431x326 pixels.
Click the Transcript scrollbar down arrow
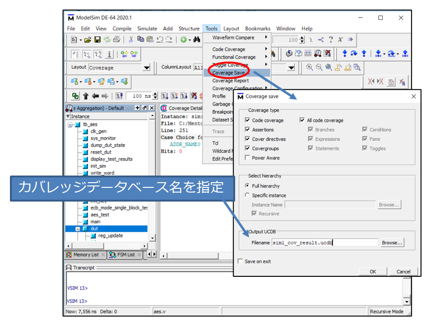[406, 301]
